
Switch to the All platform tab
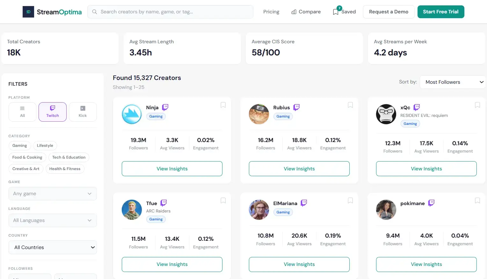coord(22,112)
